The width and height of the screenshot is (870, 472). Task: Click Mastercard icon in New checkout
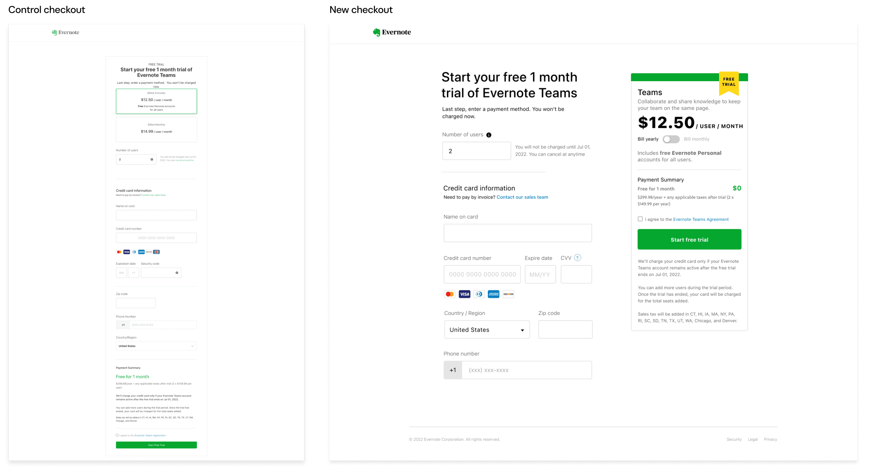[x=449, y=294]
